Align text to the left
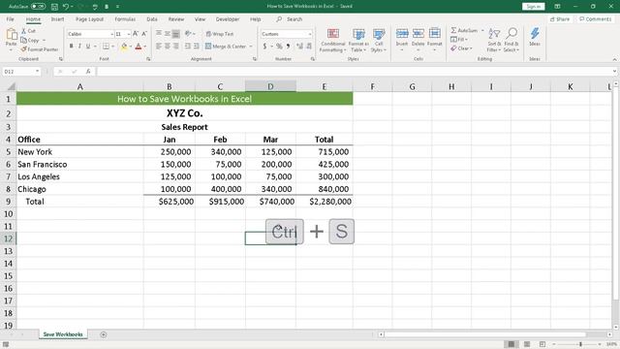620x349 pixels. tap(159, 47)
